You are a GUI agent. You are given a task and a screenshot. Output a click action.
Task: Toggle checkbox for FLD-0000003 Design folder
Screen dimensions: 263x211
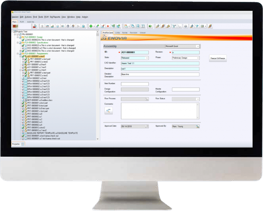(20, 37)
